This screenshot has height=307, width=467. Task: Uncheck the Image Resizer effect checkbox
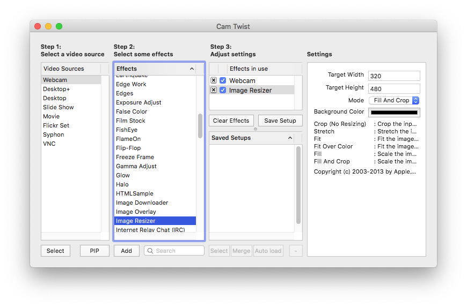(x=223, y=90)
